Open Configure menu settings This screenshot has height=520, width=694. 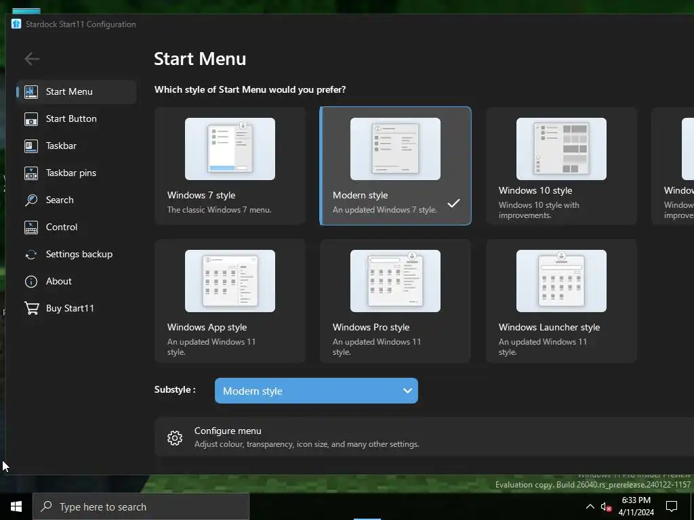(424, 437)
